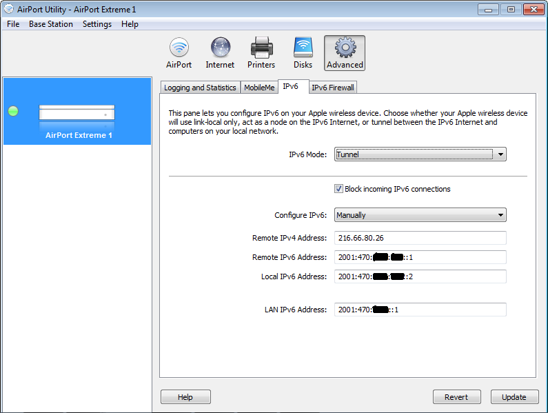Image resolution: width=548 pixels, height=413 pixels.
Task: Switch to the IPv6 Firewall tab
Action: [332, 88]
